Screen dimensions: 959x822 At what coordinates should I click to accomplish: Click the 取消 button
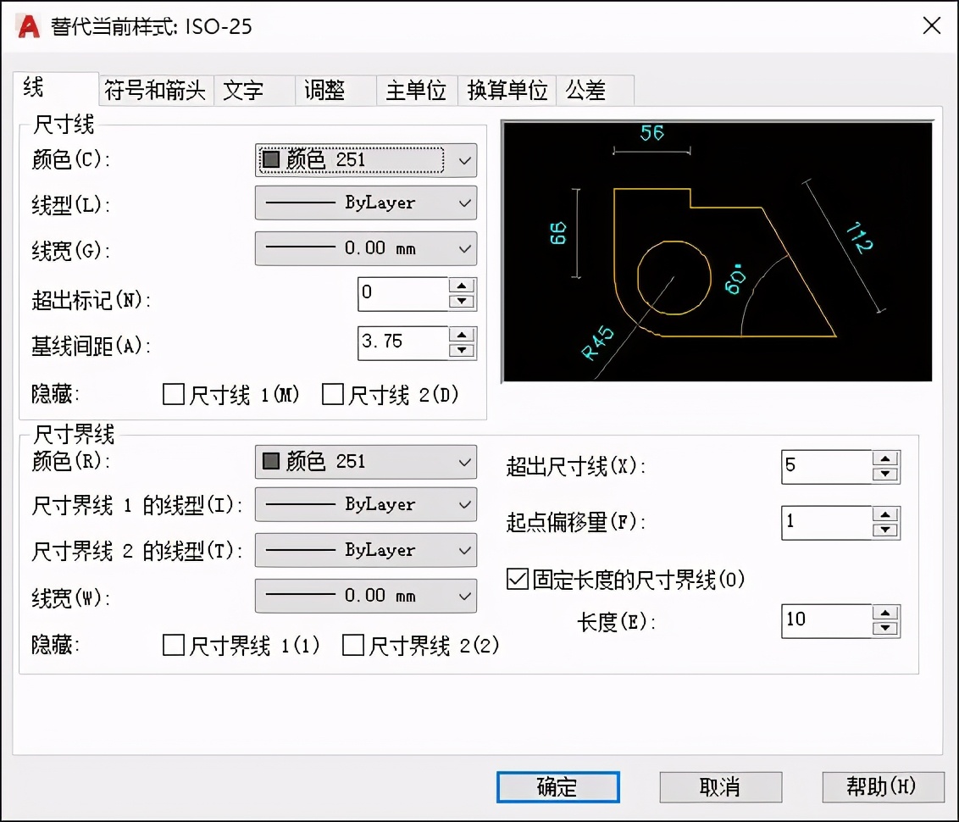click(720, 787)
